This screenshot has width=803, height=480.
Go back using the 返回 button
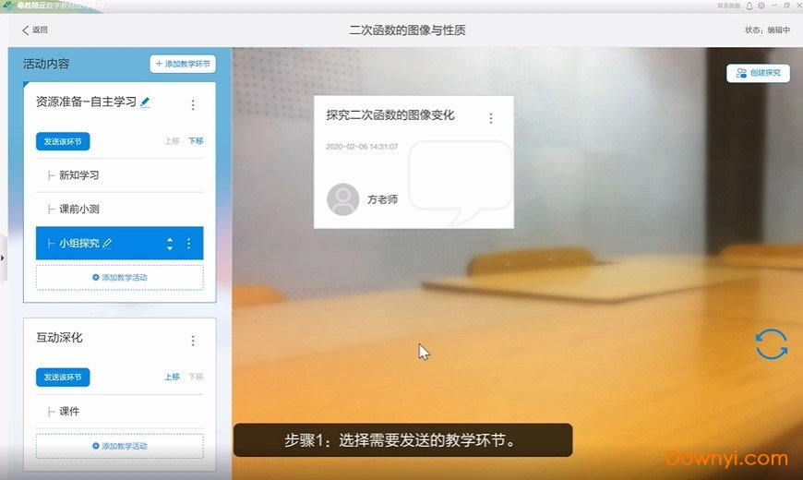coord(34,30)
